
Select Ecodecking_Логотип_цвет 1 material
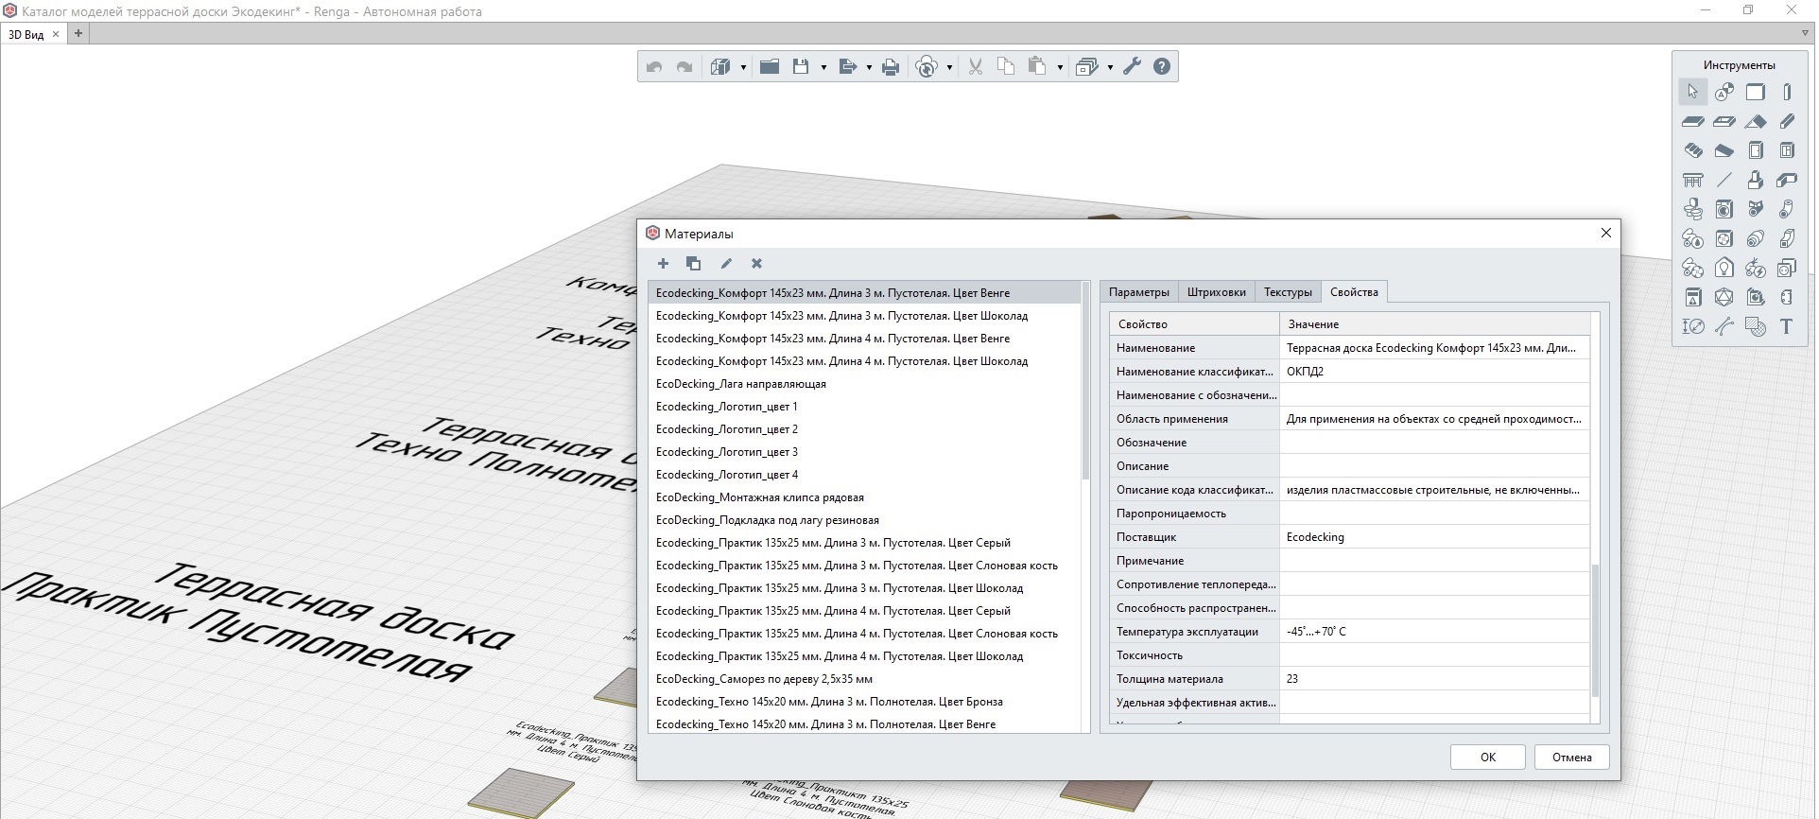pos(864,407)
